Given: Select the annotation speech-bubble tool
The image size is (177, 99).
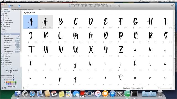Looking at the screenshot, I should click(103, 6).
